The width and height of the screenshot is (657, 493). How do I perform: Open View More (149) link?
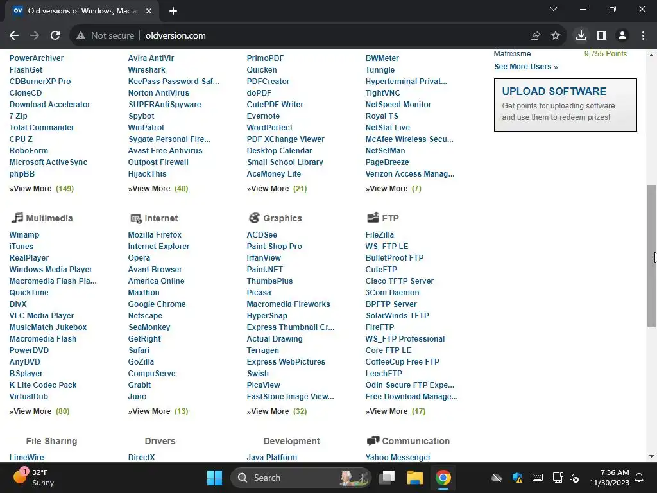coord(42,189)
